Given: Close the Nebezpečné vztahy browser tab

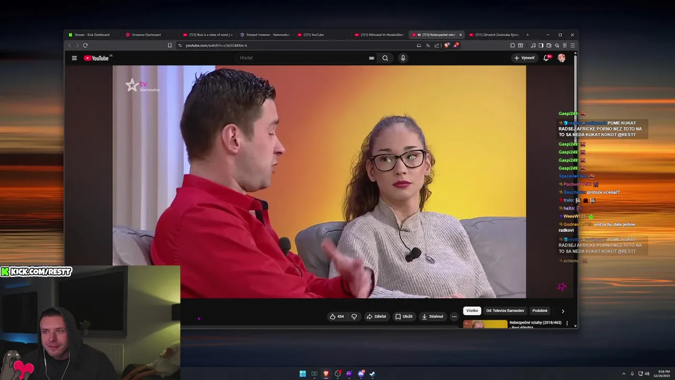Looking at the screenshot, I should (460, 35).
